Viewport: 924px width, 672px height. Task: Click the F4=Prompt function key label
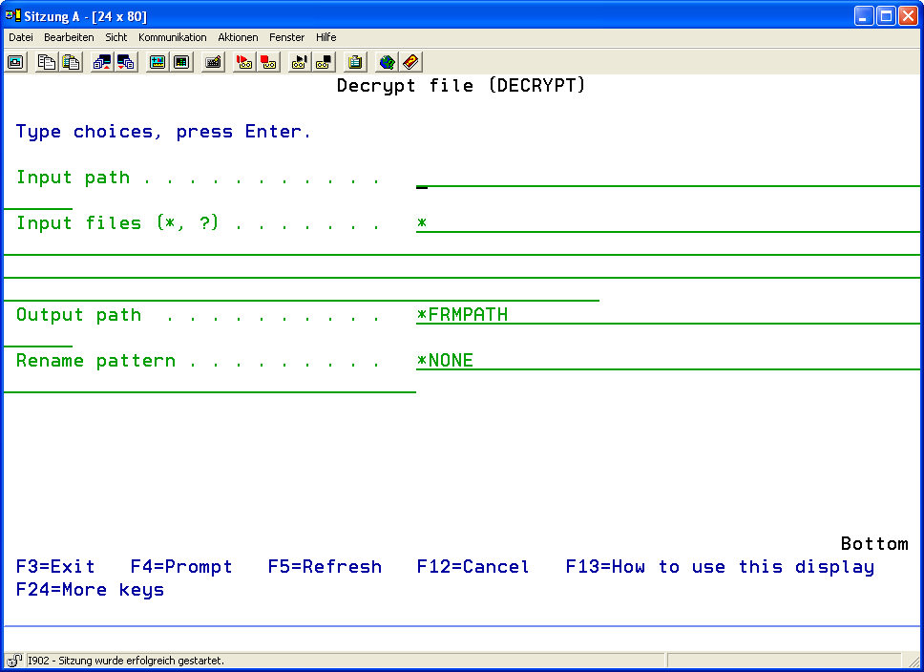pyautogui.click(x=181, y=567)
